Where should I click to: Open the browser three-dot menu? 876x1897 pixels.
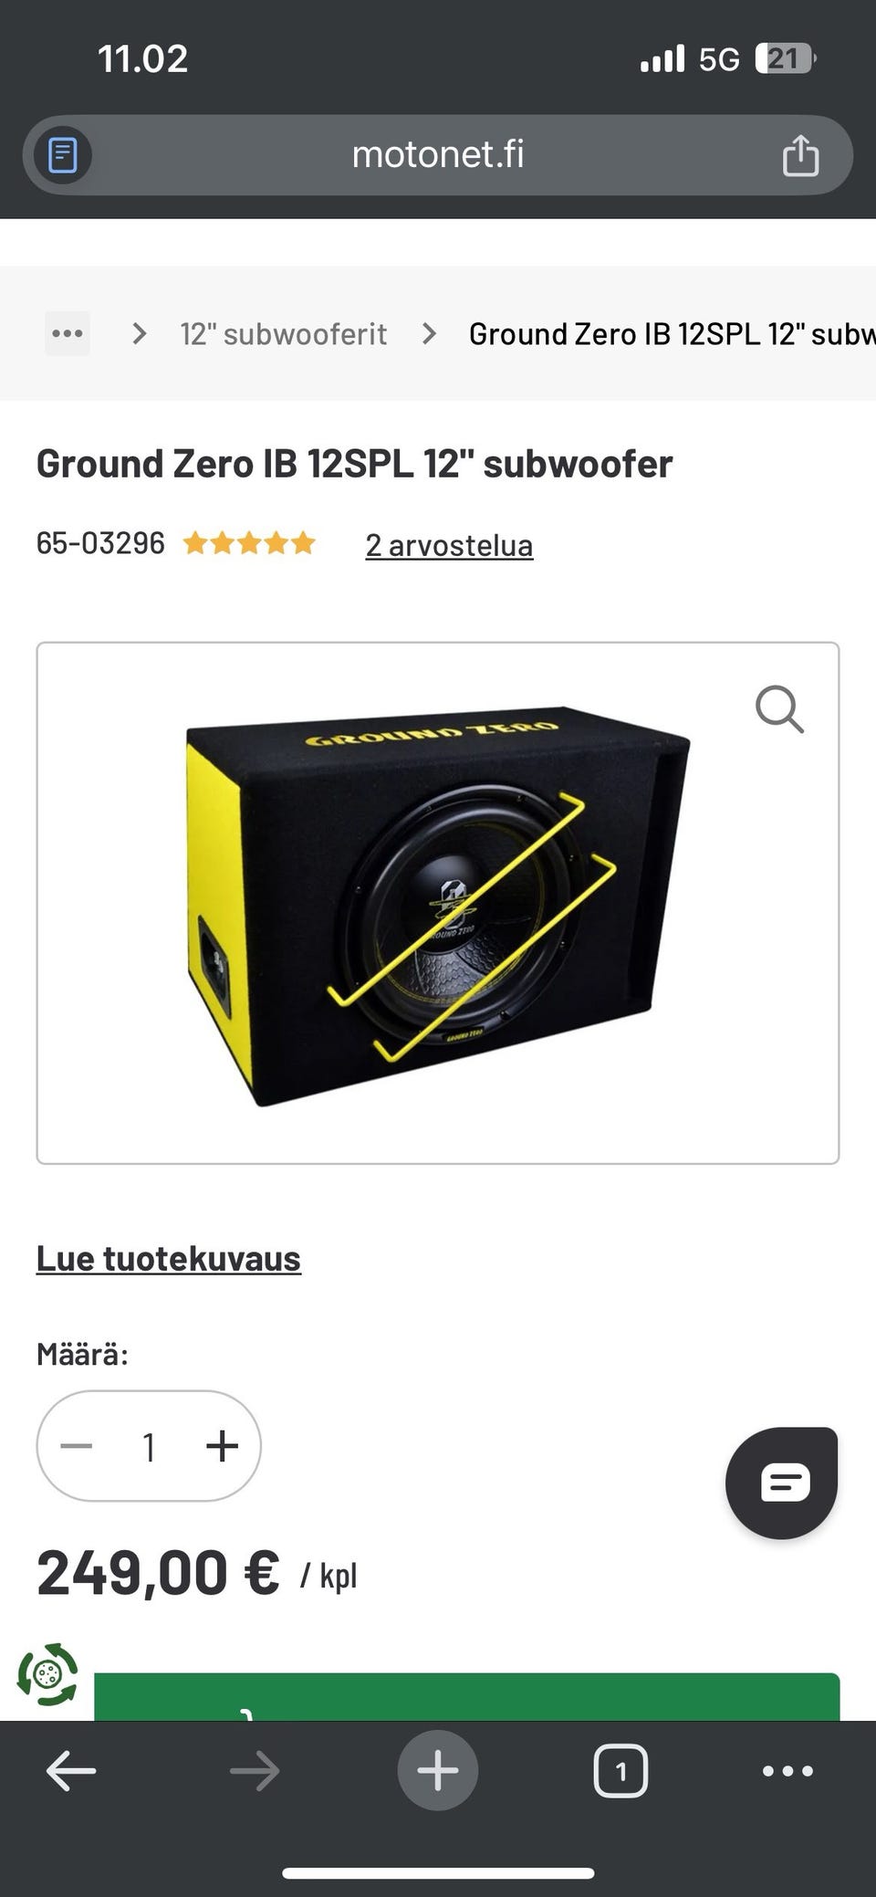coord(787,1771)
